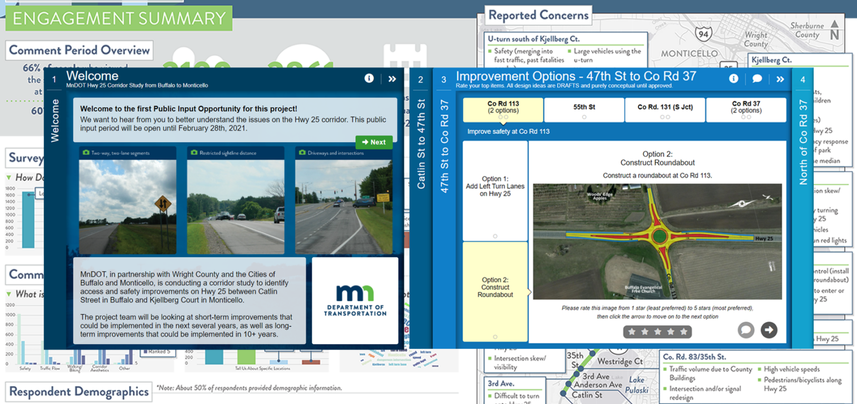Click the camera icon beside 'Driveways and intersections'
The image size is (857, 404).
click(x=302, y=153)
